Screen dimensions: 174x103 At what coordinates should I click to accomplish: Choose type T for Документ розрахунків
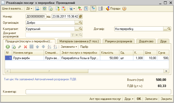point(73,35)
